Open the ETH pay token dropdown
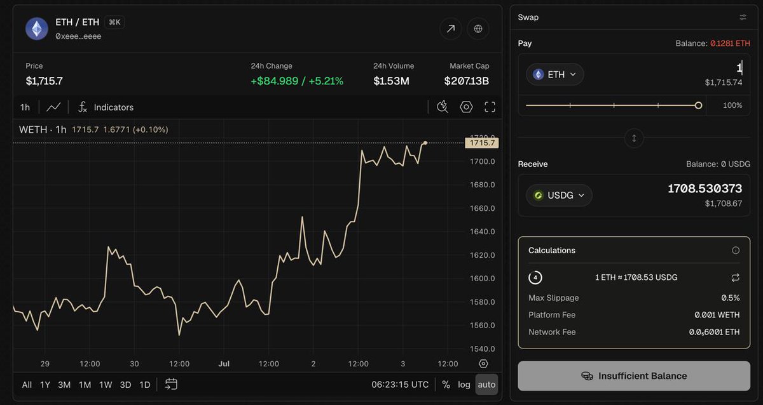Viewport: 763px width, 405px height. click(555, 74)
